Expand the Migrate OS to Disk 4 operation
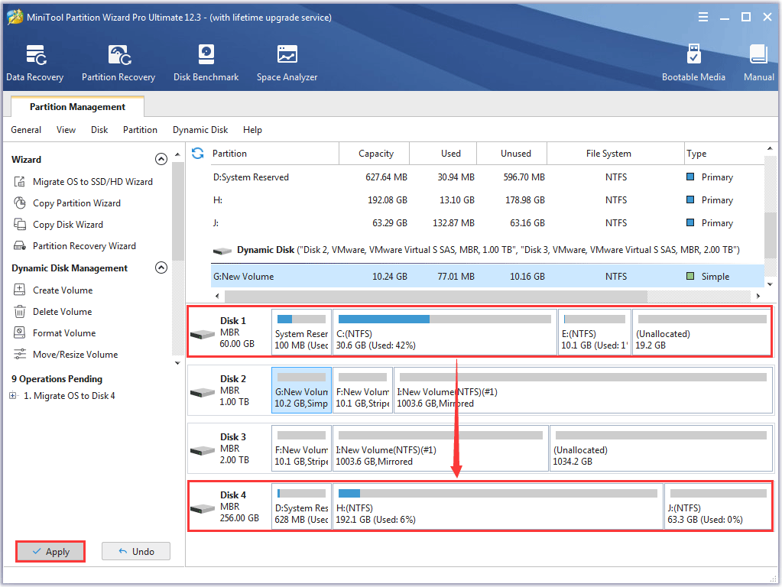The height and width of the screenshot is (587, 782). (x=13, y=396)
